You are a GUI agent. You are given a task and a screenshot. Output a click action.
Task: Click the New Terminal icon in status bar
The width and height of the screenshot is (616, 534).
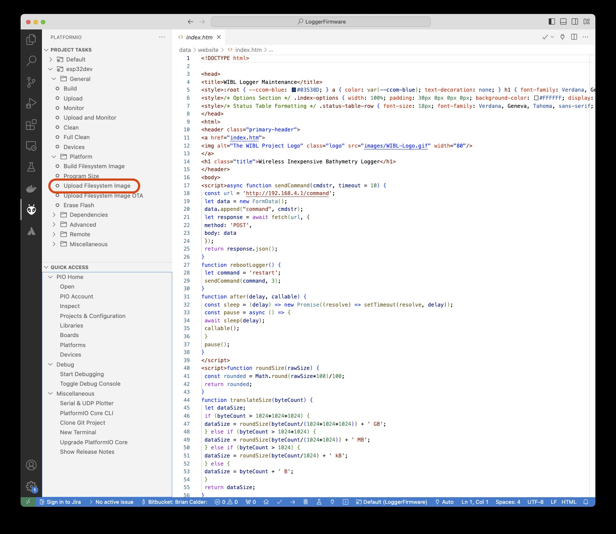pos(346,502)
